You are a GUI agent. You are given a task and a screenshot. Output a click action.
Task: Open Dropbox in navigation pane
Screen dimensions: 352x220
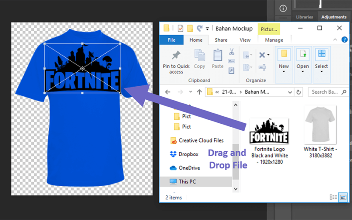click(184, 154)
